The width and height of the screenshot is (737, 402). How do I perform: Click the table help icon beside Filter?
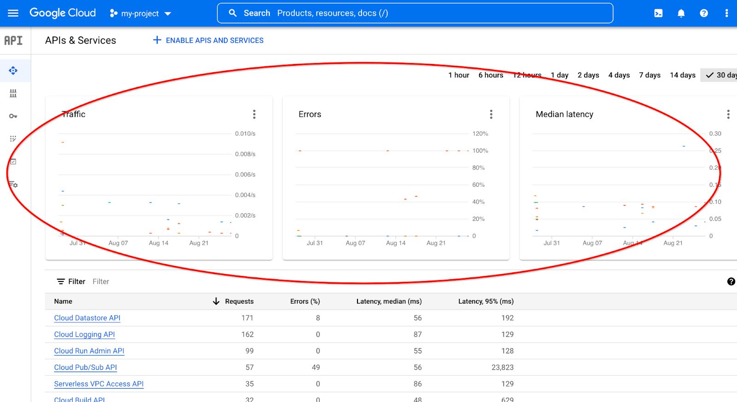pos(731,281)
